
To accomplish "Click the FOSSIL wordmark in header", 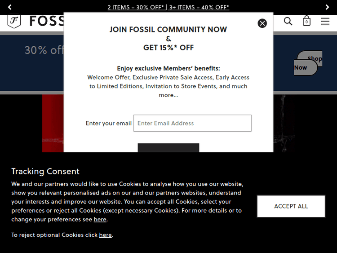I will coord(46,21).
